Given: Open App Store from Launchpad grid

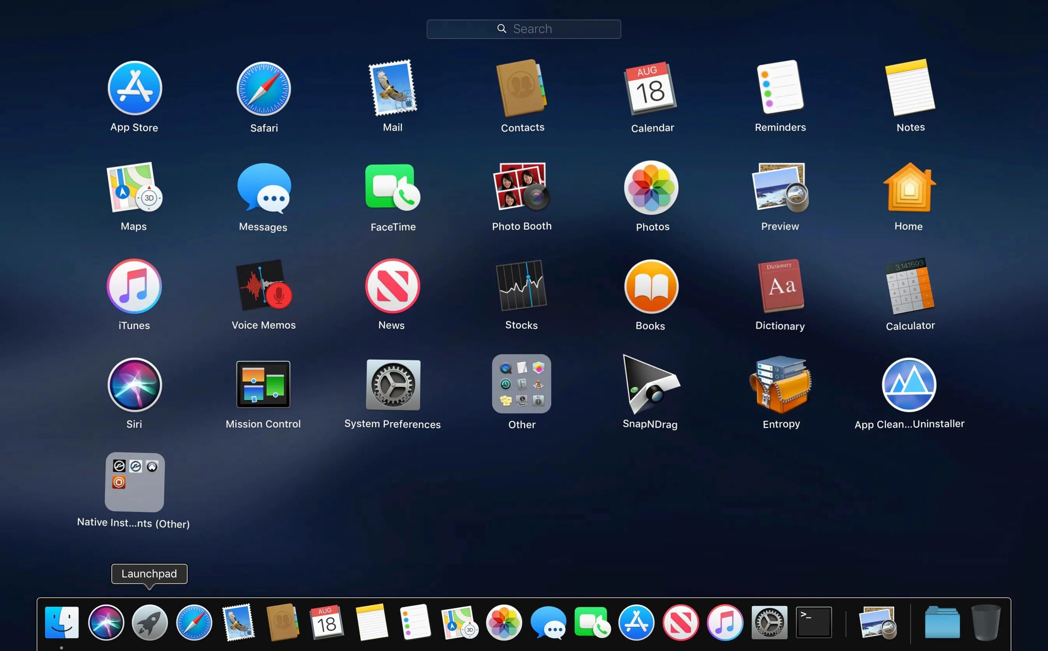Looking at the screenshot, I should pyautogui.click(x=135, y=88).
